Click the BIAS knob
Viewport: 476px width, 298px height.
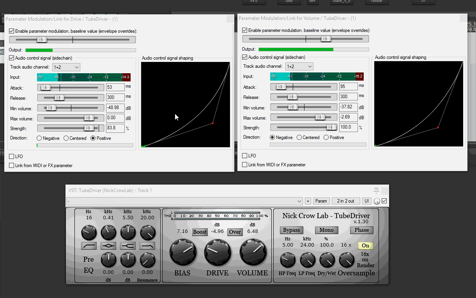183,252
